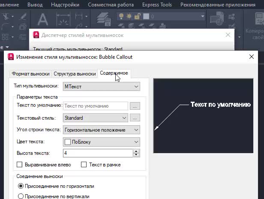Toggle layer freeze sun icon
This screenshot has height=199, width=264.
(129, 16)
